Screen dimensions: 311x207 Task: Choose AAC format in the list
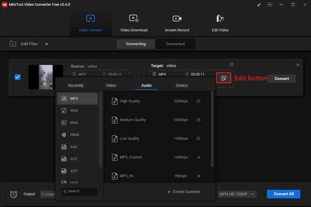77,147
